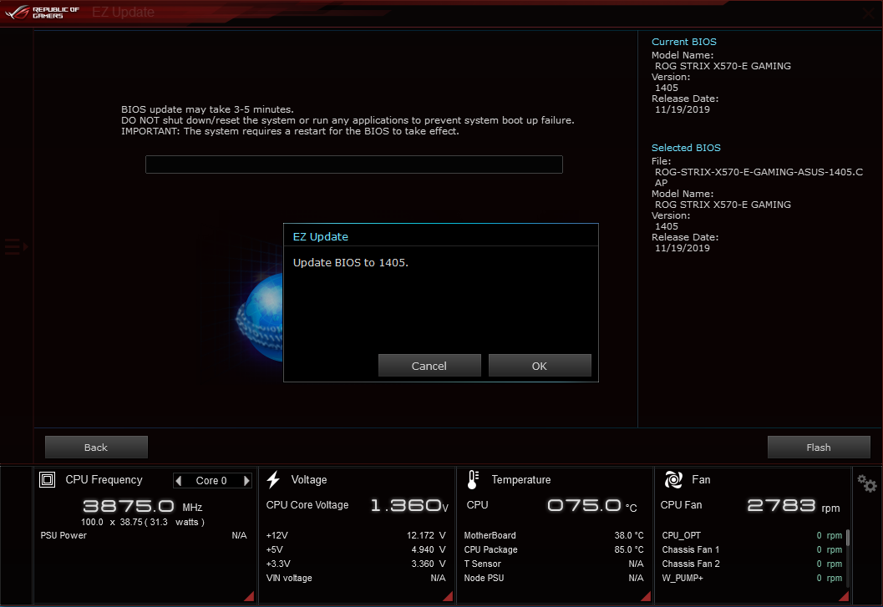The width and height of the screenshot is (883, 607).
Task: Click the T Sensor temperature row
Action: (554, 564)
